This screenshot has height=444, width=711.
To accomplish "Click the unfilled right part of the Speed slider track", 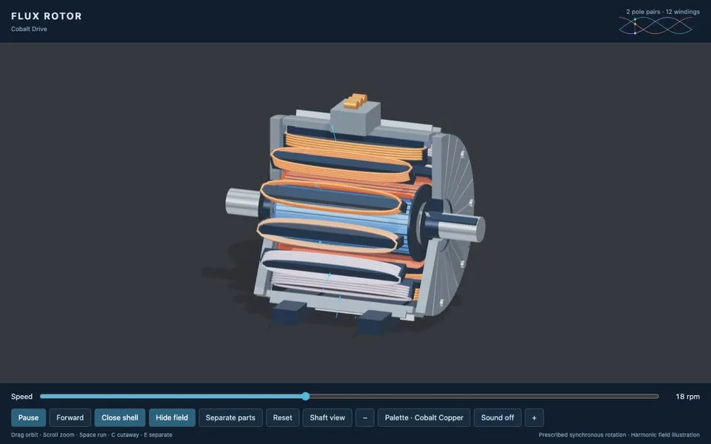I will (x=484, y=397).
